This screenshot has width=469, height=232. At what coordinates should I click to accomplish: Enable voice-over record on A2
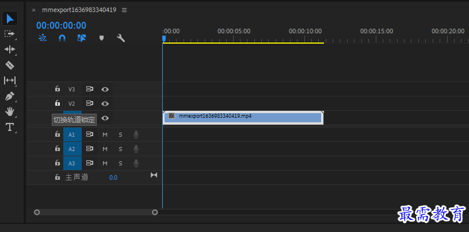click(x=136, y=149)
